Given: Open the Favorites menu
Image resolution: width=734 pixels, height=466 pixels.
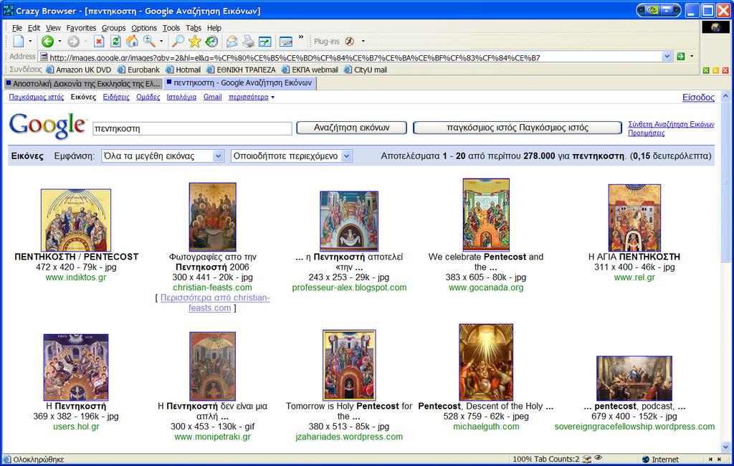Looking at the screenshot, I should pos(81,28).
